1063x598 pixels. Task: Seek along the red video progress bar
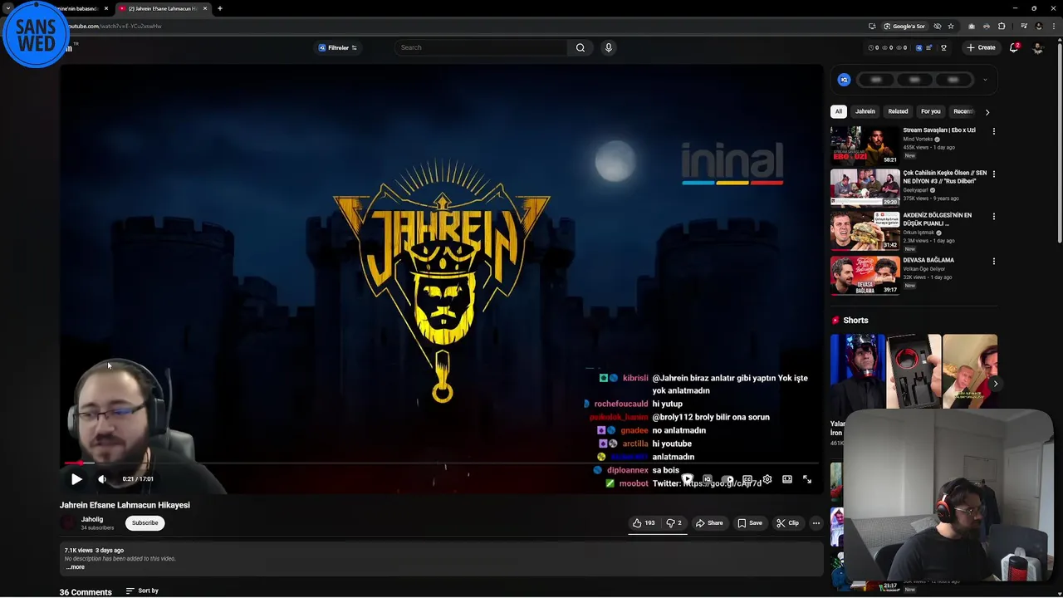tap(441, 463)
